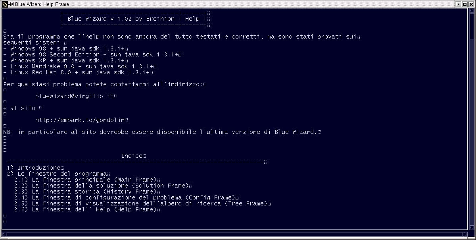Image resolution: width=476 pixels, height=240 pixels.
Task: Click the Blue Wizard Help Frame title text
Action: point(42,4)
